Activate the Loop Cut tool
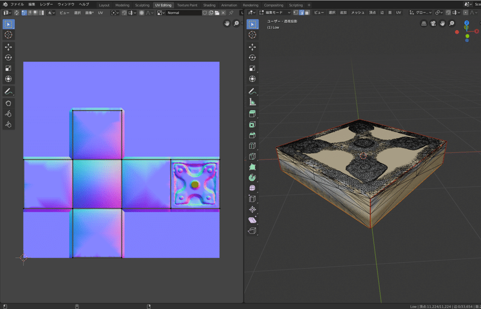The height and width of the screenshot is (309, 481). pos(252,145)
